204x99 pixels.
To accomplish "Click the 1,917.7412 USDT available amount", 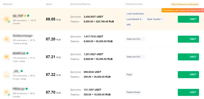I will pos(93,37).
